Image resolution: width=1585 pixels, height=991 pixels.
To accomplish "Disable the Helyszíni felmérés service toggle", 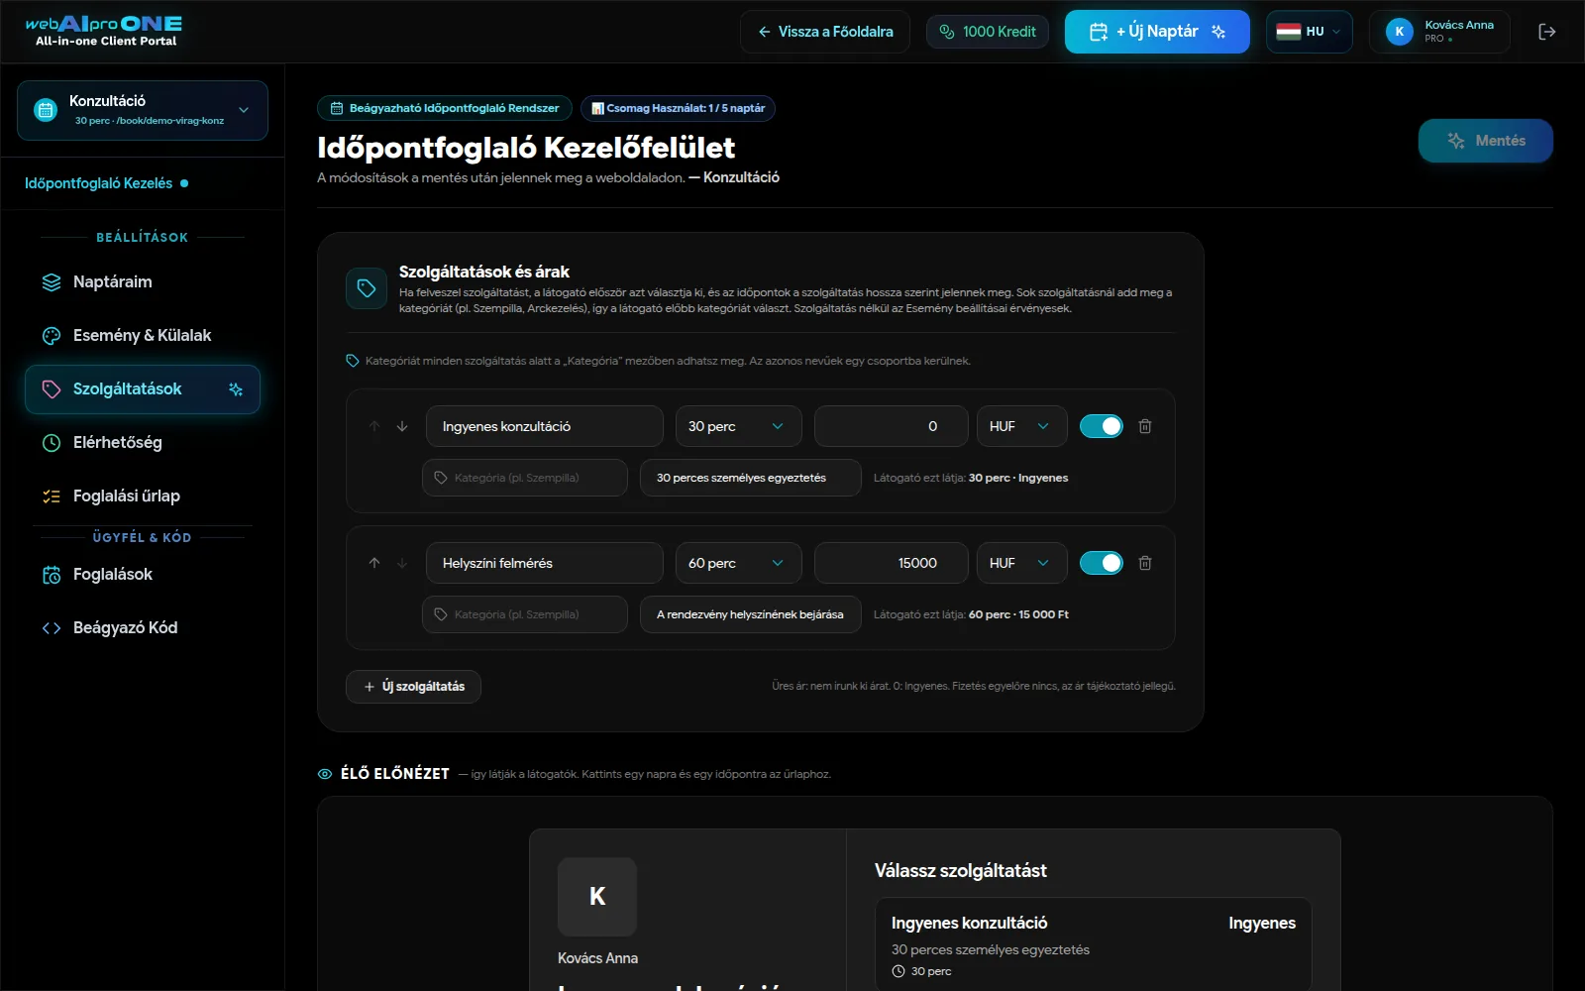I will pos(1102,563).
